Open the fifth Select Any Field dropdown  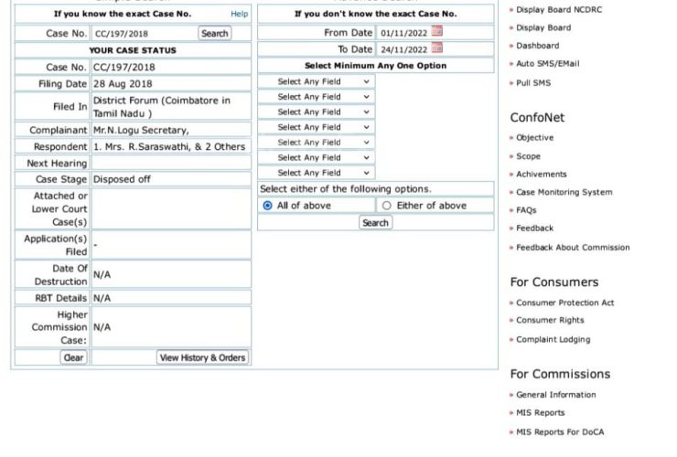point(317,143)
